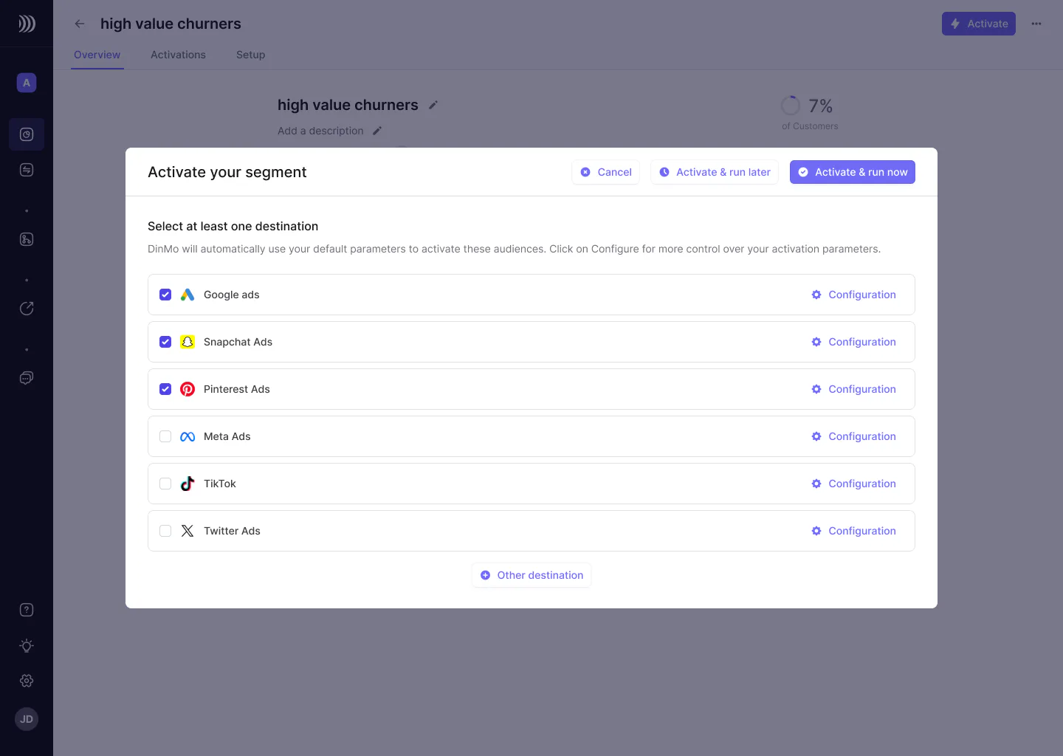1063x756 pixels.
Task: Click Activate & run later
Action: point(715,172)
